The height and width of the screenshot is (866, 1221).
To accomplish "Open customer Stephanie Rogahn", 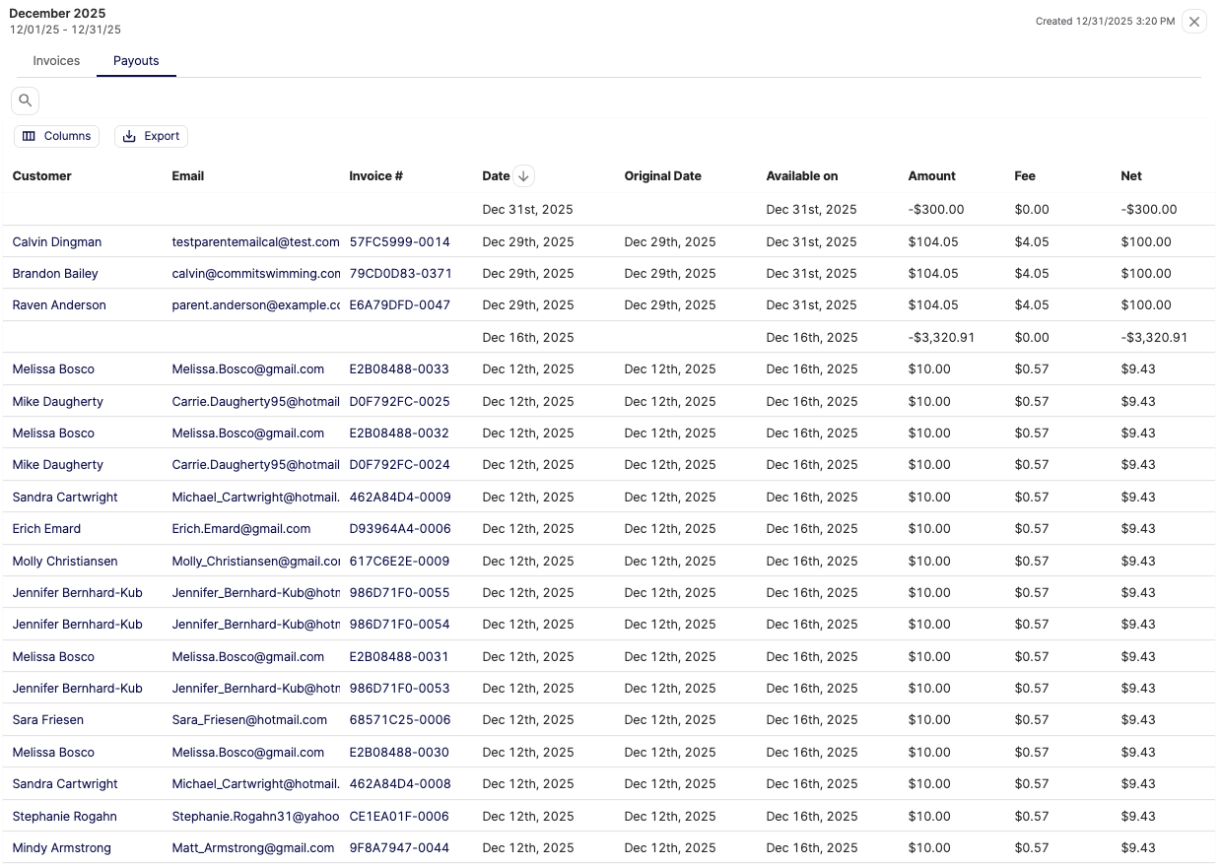I will (x=65, y=817).
